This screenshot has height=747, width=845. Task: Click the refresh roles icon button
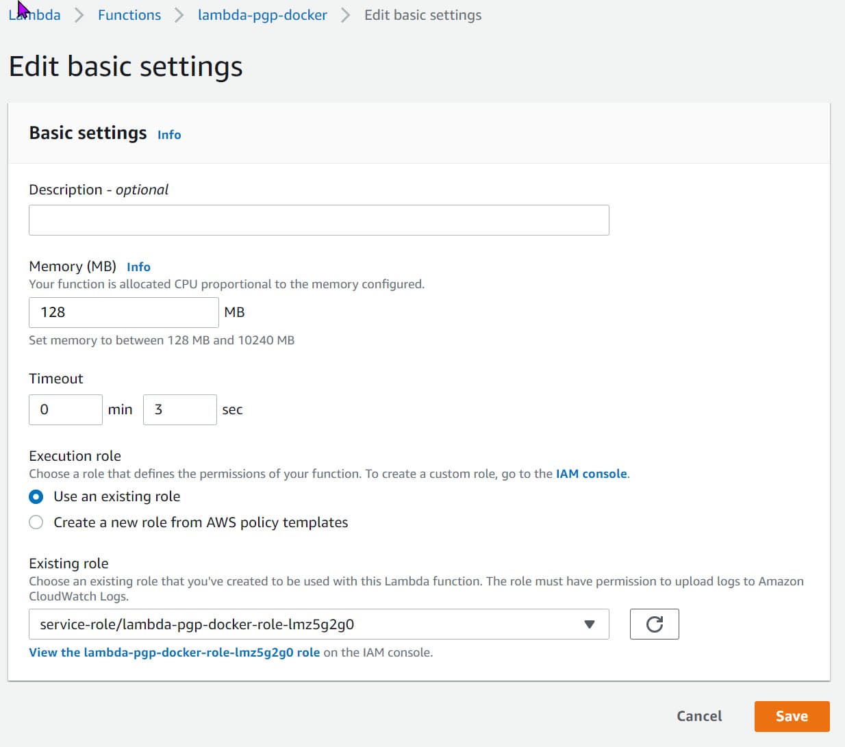(654, 624)
